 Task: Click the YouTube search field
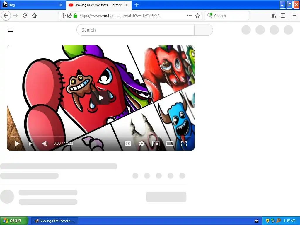[x=135, y=30]
